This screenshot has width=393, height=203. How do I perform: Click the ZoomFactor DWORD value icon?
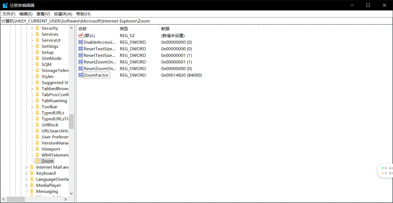point(81,75)
